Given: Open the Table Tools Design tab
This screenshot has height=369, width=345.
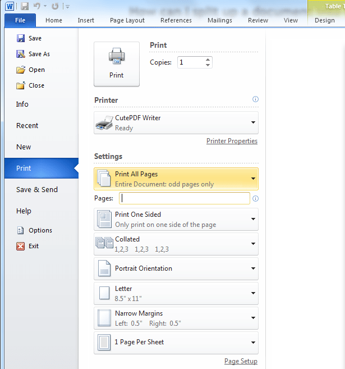Looking at the screenshot, I should [x=325, y=20].
